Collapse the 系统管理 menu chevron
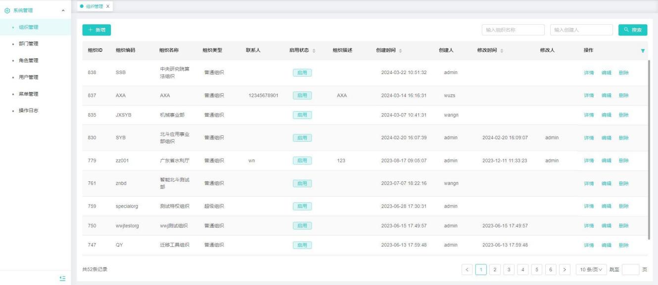658x285 pixels. click(62, 10)
